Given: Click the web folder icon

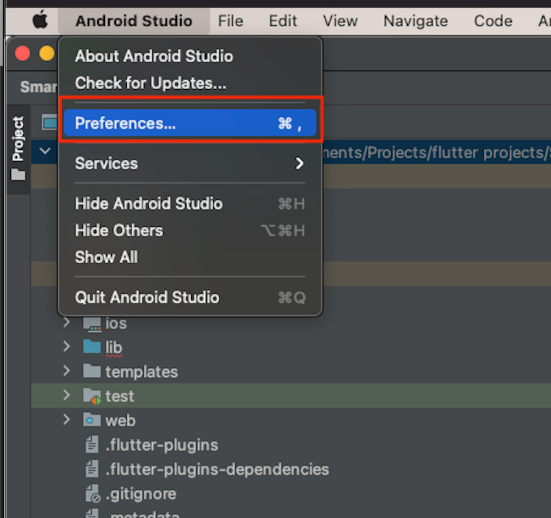Looking at the screenshot, I should pos(92,420).
